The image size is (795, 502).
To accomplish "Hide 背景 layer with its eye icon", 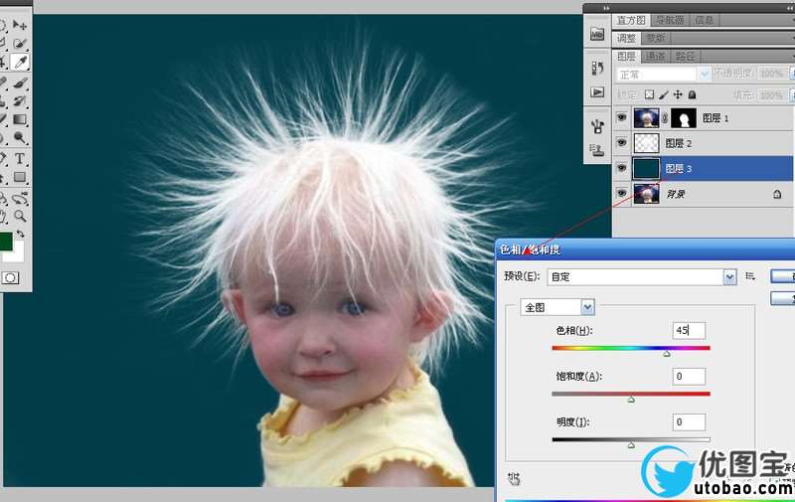I will pos(622,194).
